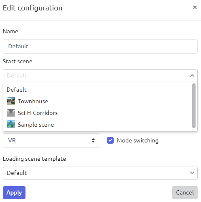Click the VR selector up-down arrows
The width and height of the screenshot is (201, 202).
tap(93, 140)
